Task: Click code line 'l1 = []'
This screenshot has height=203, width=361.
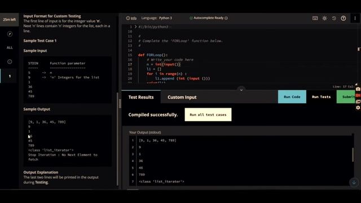Action: click(x=154, y=69)
